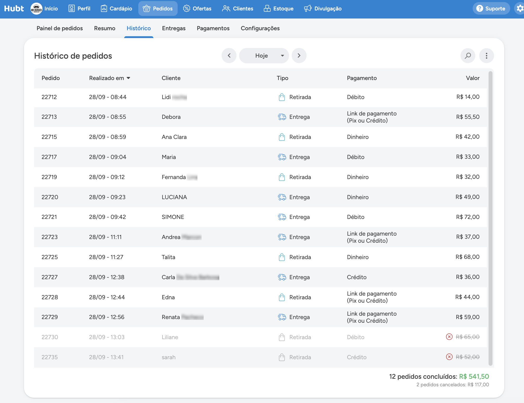This screenshot has height=403, width=524.
Task: Click the Entrega truck icon for LUCIANA's order
Action: (x=282, y=197)
